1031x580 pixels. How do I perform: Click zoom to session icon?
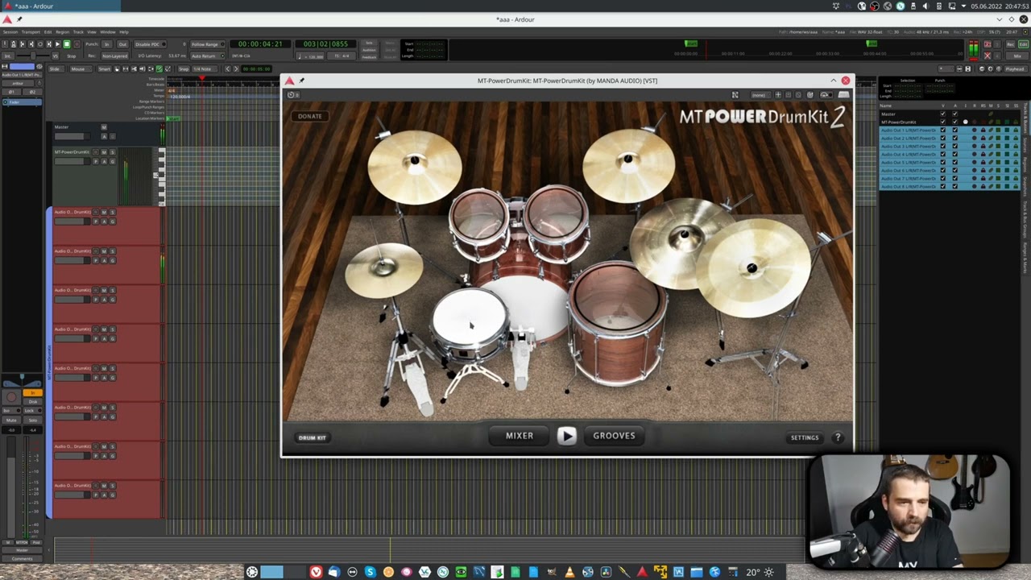tap(999, 68)
